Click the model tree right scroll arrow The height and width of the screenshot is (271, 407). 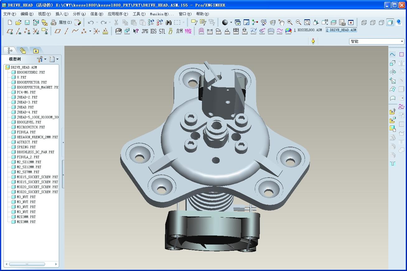tap(56, 264)
